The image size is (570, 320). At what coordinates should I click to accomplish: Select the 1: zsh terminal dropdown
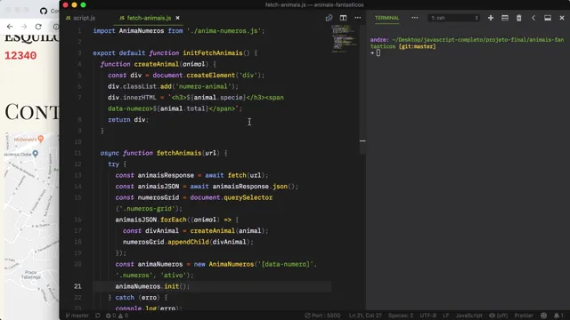click(454, 18)
